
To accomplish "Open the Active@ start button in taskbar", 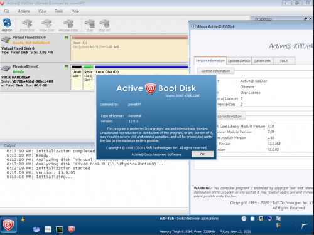I will [8, 225].
